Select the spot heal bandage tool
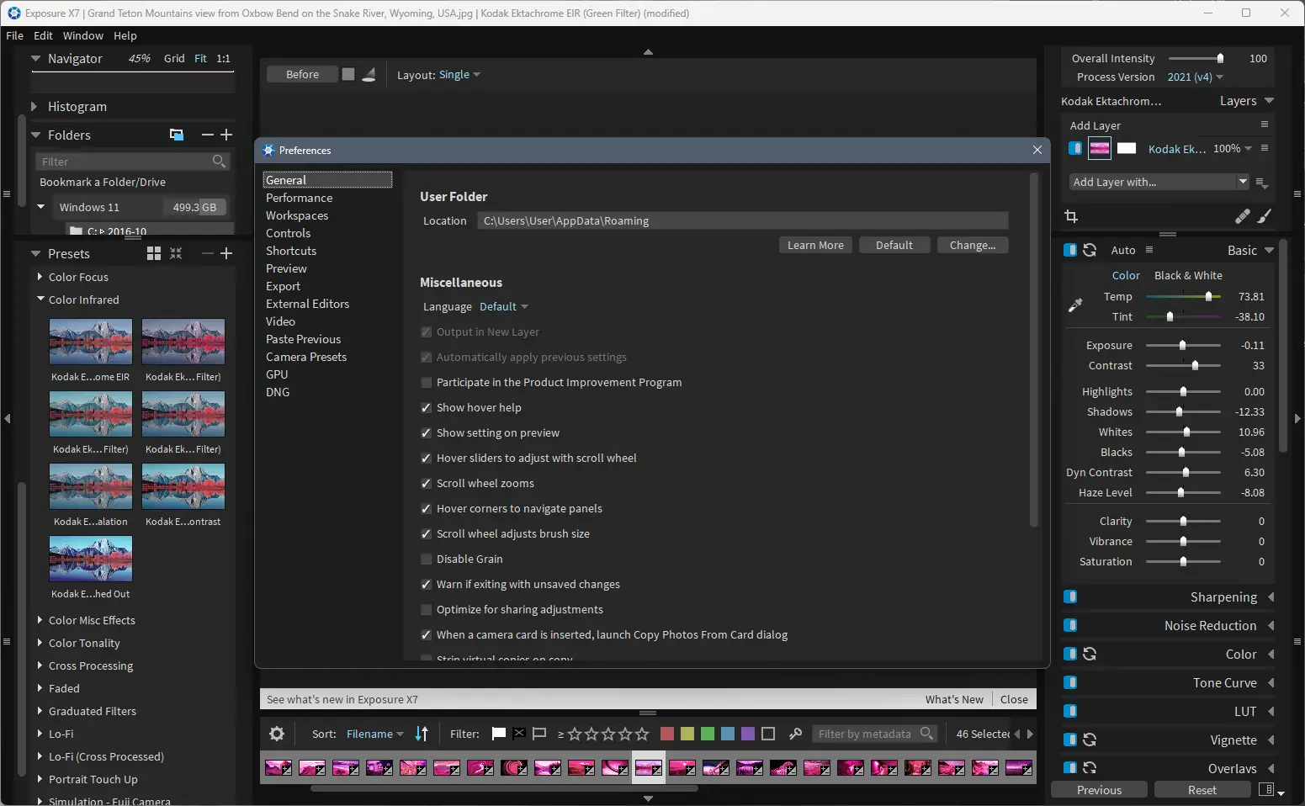Viewport: 1305px width, 806px height. [x=1242, y=216]
